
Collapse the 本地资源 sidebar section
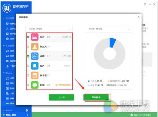[4, 46]
